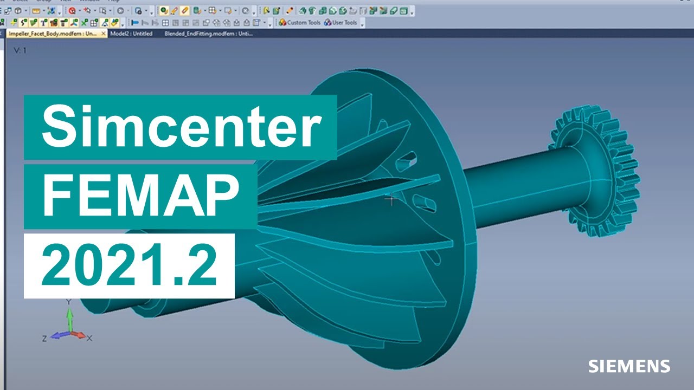The image size is (694, 390).
Task: Toggle the highlighted yellow eraser icon
Action: coord(184,10)
